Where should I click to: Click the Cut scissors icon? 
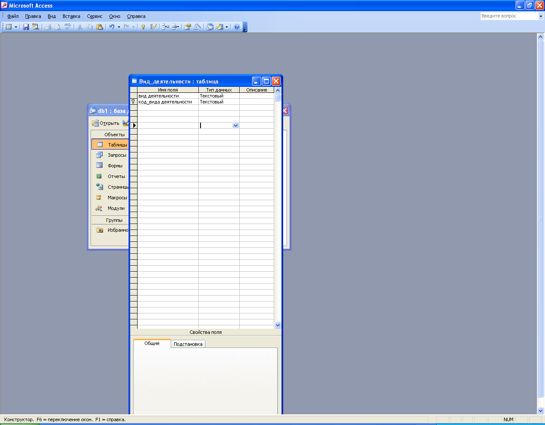(80, 27)
